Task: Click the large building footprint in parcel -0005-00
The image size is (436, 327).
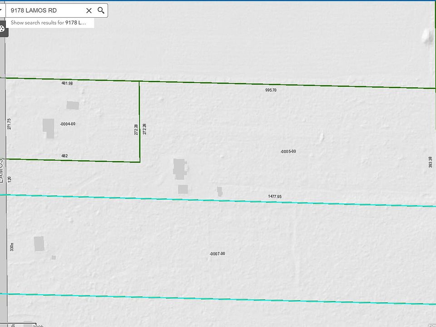Action: [179, 168]
